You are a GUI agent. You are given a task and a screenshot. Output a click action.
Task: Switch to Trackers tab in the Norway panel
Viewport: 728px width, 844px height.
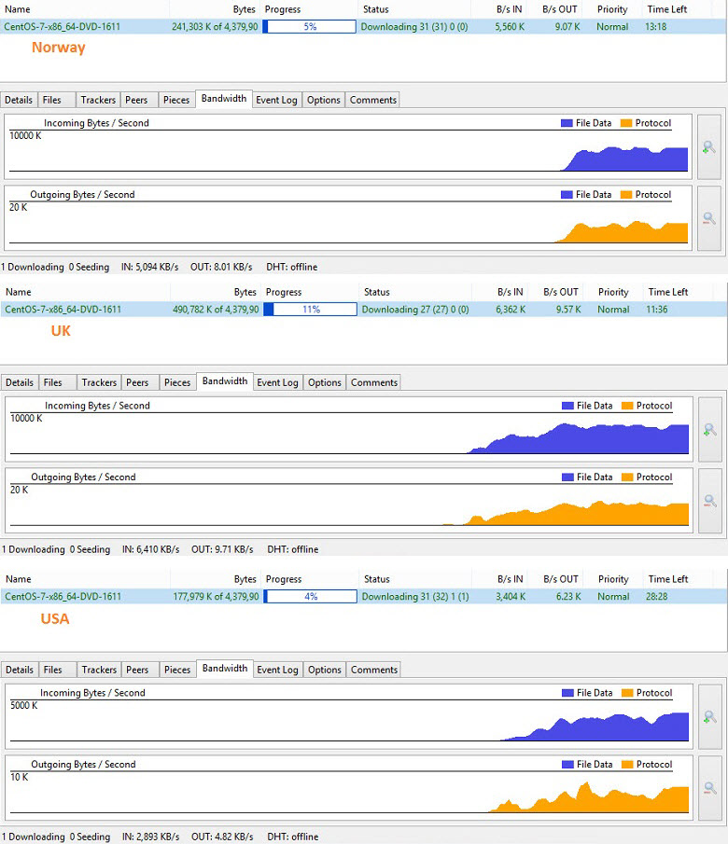[x=98, y=100]
